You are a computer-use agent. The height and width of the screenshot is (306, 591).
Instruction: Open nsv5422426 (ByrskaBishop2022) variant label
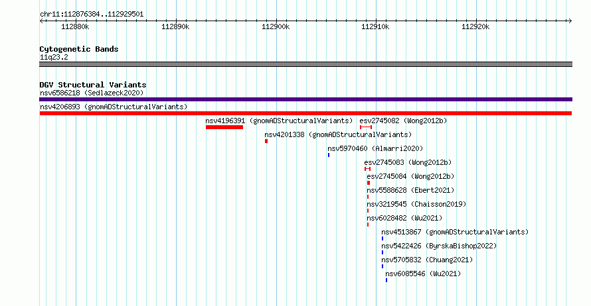[439, 246]
